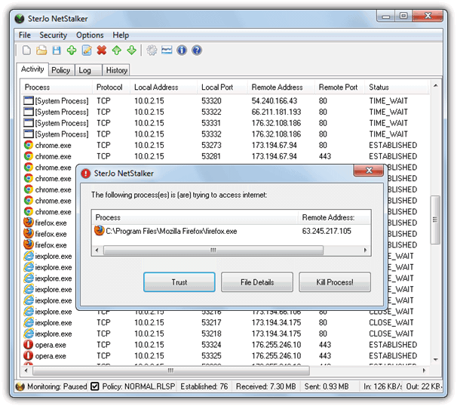This screenshot has height=406, width=457.
Task: Select firefox.exe path row in dialog
Action: [231, 231]
